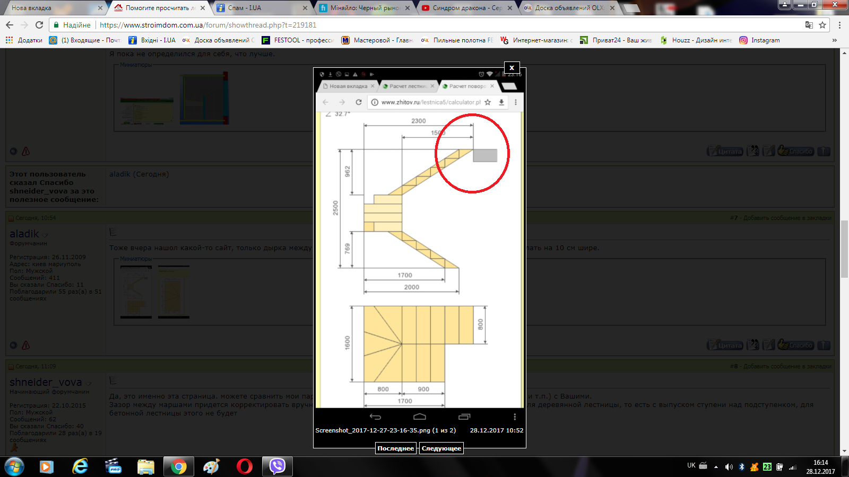Click the page vertical scrollbar thumb
The width and height of the screenshot is (849, 477).
(x=844, y=249)
